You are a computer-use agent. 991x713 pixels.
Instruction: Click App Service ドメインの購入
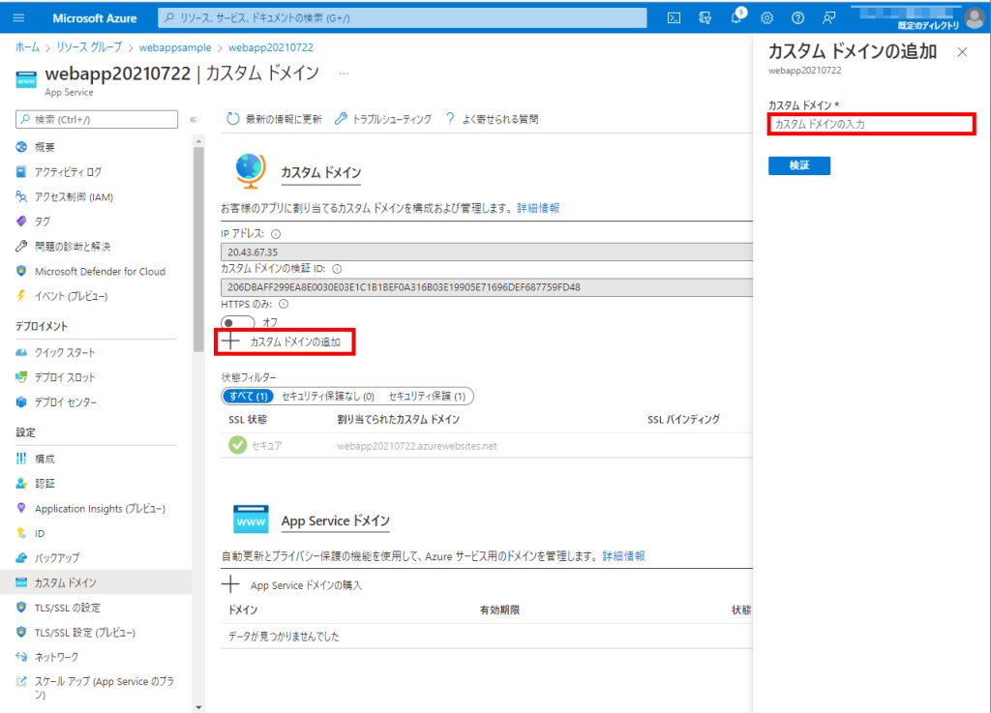(x=292, y=584)
